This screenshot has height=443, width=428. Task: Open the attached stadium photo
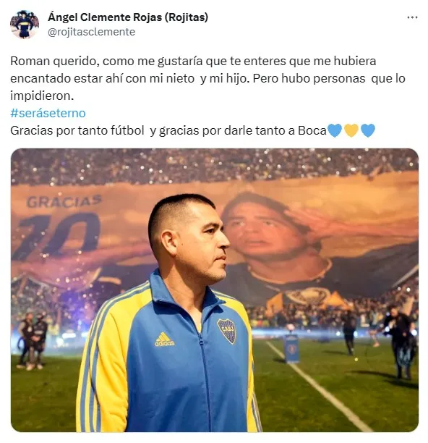pos(215,290)
